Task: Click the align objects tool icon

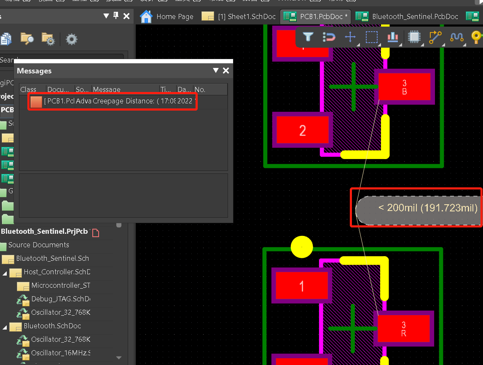Action: 393,37
